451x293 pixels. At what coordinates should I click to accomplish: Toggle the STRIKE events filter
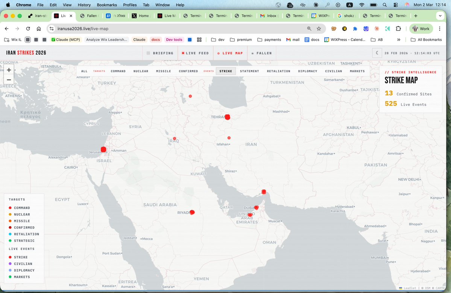pyautogui.click(x=226, y=71)
